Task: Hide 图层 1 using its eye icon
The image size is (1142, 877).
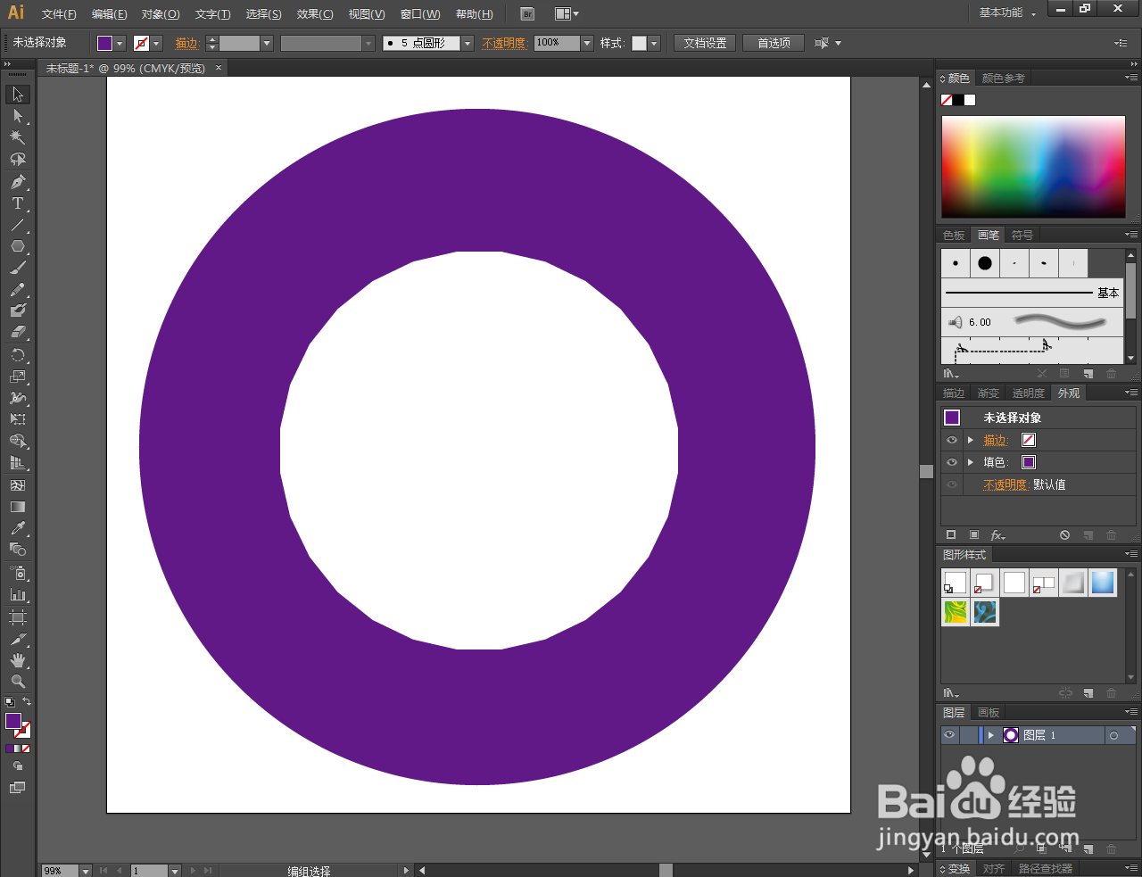Action: 949,735
